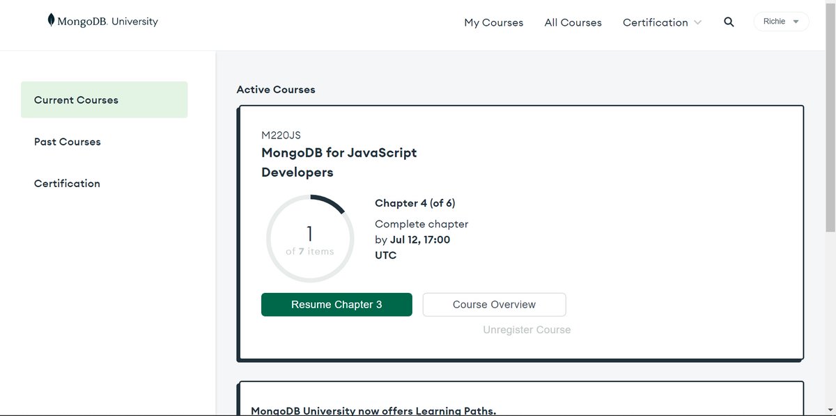Open the Course Overview button
This screenshot has height=416, width=836.
[494, 305]
